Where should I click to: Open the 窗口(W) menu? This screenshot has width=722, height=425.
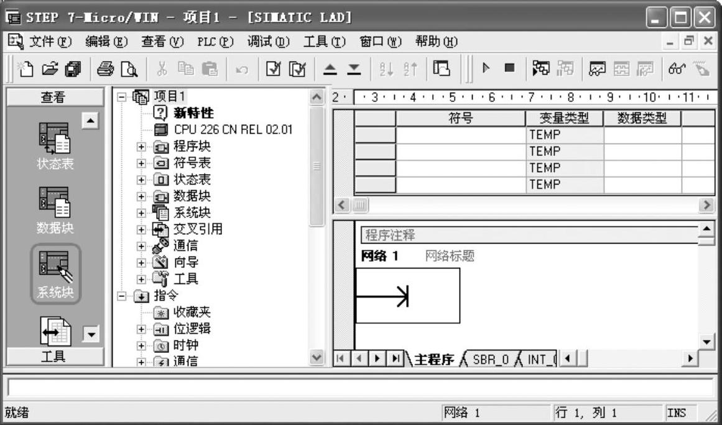click(x=381, y=42)
